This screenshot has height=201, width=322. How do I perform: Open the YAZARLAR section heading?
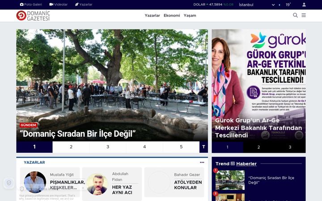[x=34, y=163]
